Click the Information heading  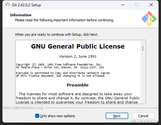tap(21, 15)
